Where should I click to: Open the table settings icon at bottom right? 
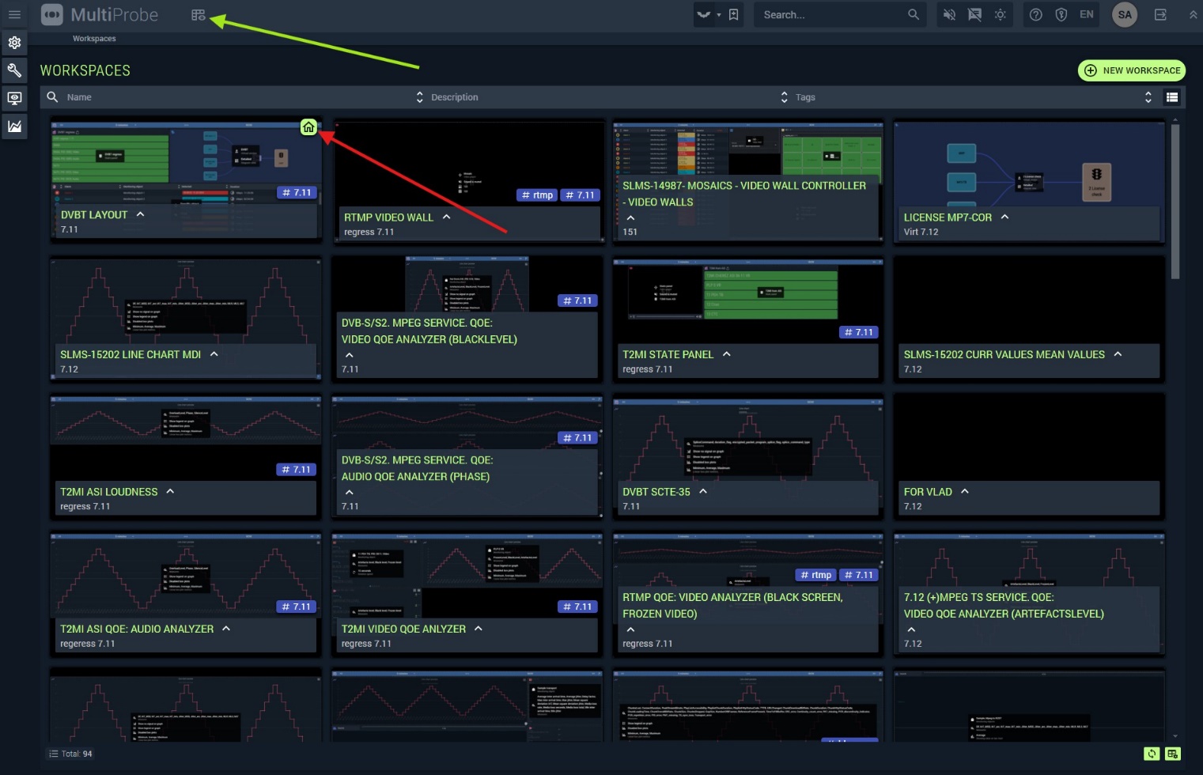[1172, 754]
